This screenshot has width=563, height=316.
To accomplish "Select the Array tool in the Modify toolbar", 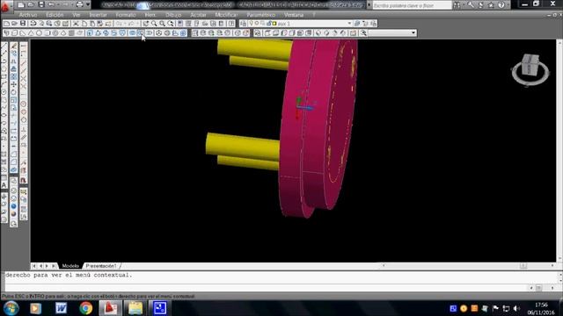I will pos(14,76).
